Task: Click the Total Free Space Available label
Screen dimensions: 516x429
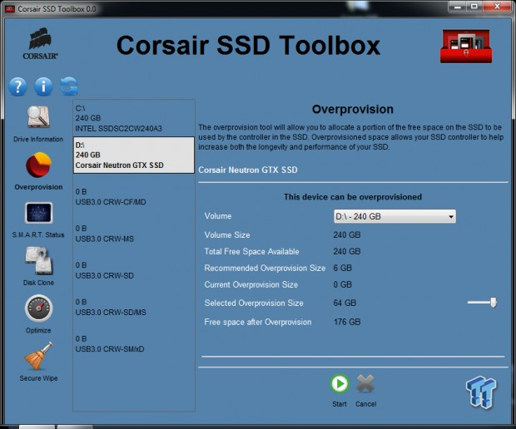Action: 251,252
